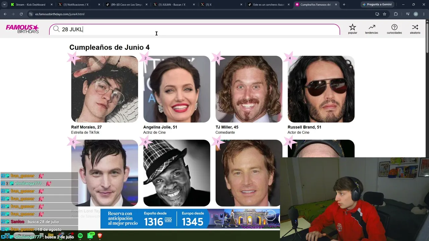Viewport: 429px width, 241px height.
Task: Open the browser extensions puzzle icon
Action: click(x=396, y=14)
